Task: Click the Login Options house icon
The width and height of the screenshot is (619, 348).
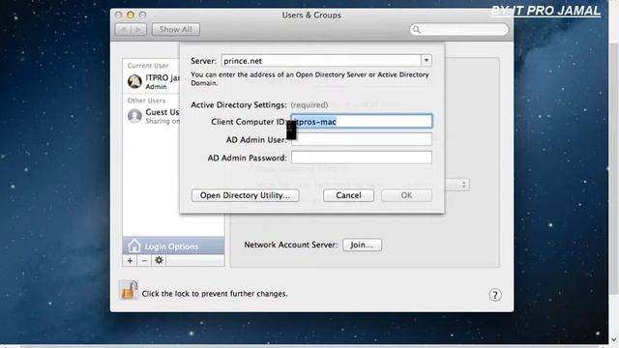Action: pos(134,246)
